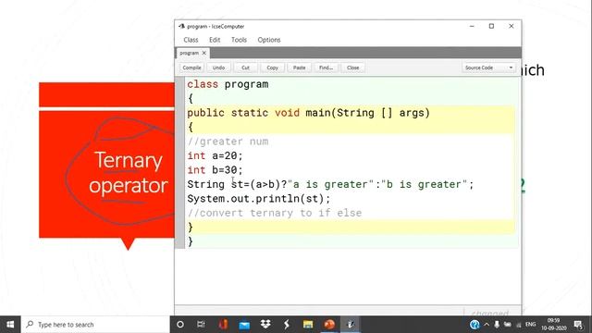Click the '//convert ternary to if else' comment

(x=275, y=213)
